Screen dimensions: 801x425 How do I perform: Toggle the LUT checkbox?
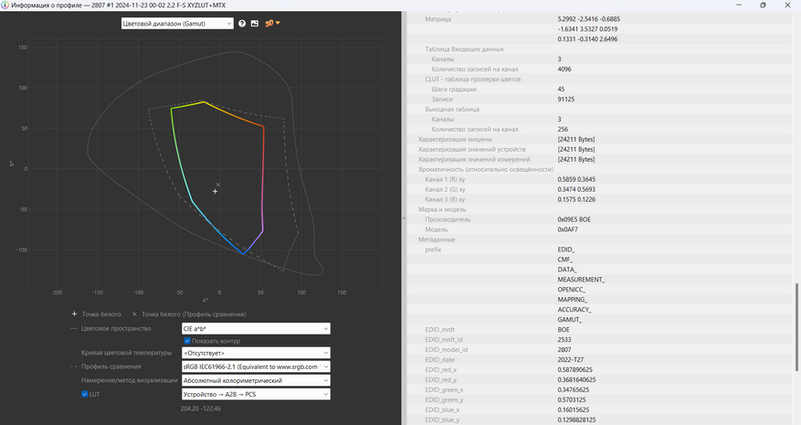tap(85, 394)
